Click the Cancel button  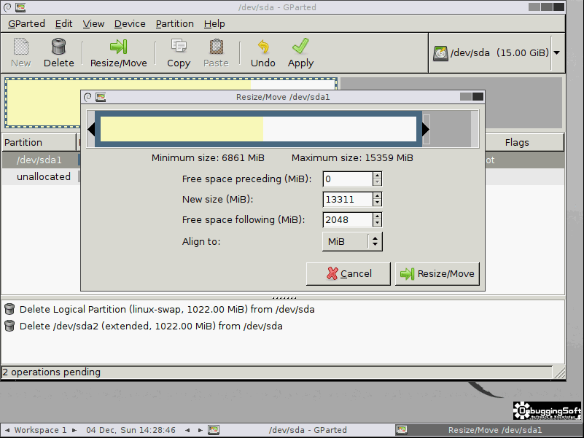[x=349, y=274]
